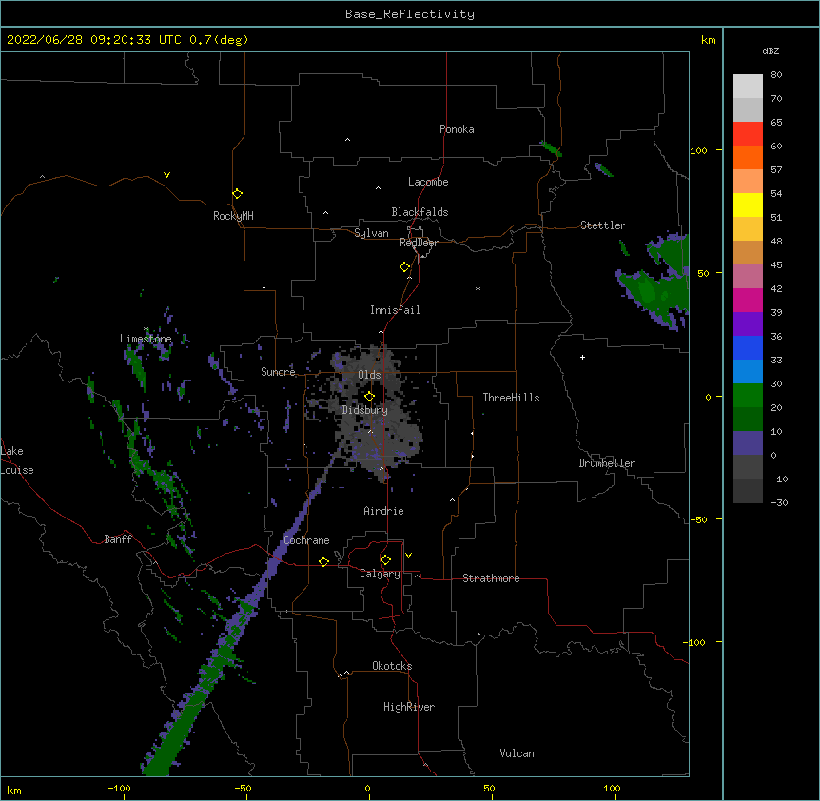
Task: Select the yellow diamond marker above Calgary label
Action: (385, 560)
